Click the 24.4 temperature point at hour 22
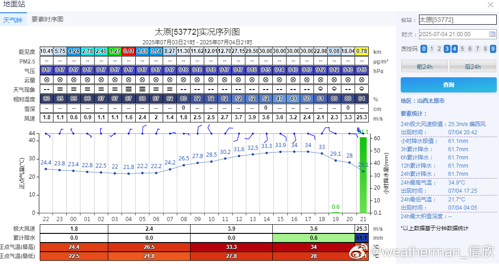This screenshot has width=499, height=264. point(46,169)
